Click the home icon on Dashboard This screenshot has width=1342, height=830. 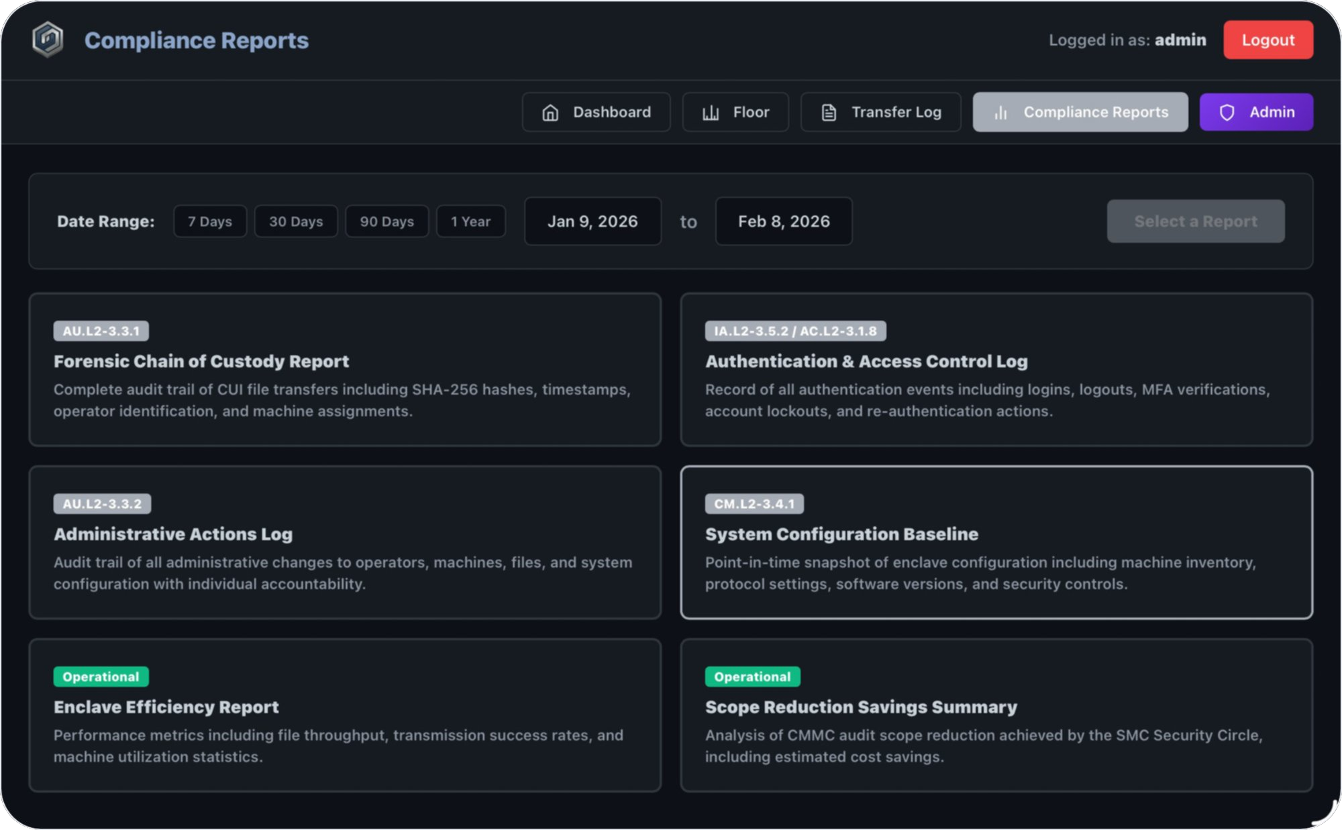[x=550, y=113]
